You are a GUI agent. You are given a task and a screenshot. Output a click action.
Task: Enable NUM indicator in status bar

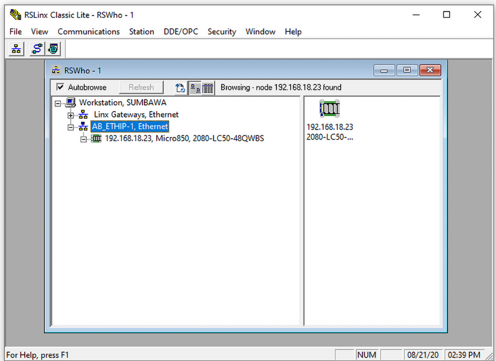(367, 355)
